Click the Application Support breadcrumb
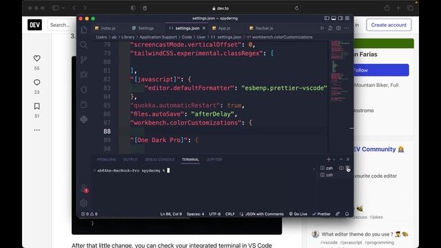Viewport: 441px width, 248px height. 158,37
